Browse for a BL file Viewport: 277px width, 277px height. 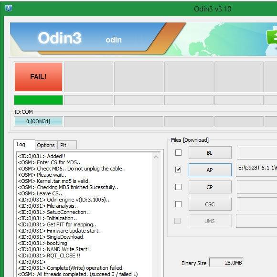pyautogui.click(x=210, y=153)
